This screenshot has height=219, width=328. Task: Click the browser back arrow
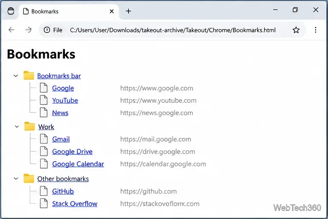coord(11,30)
